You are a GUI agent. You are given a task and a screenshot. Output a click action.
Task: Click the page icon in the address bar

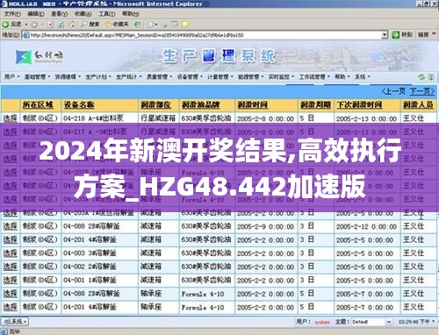pos(26,35)
